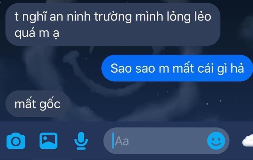Open the camera from the message bar
This screenshot has height=160, width=253.
pos(16,141)
